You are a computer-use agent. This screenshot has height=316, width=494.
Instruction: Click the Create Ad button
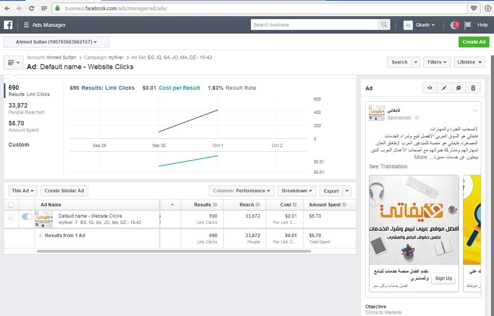474,42
